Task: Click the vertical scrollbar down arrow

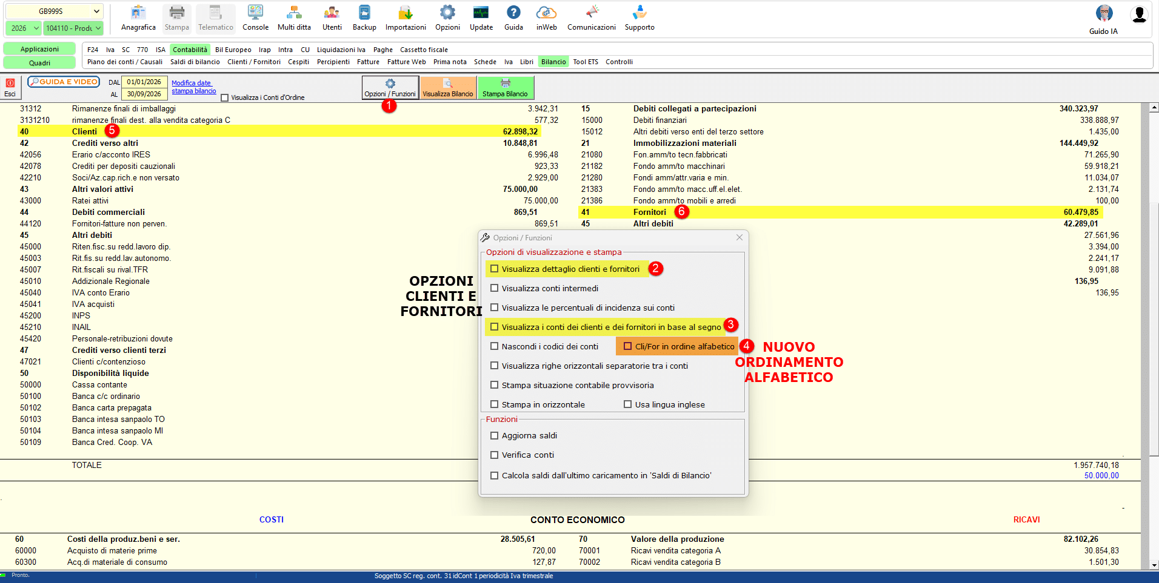Action: pyautogui.click(x=1154, y=565)
